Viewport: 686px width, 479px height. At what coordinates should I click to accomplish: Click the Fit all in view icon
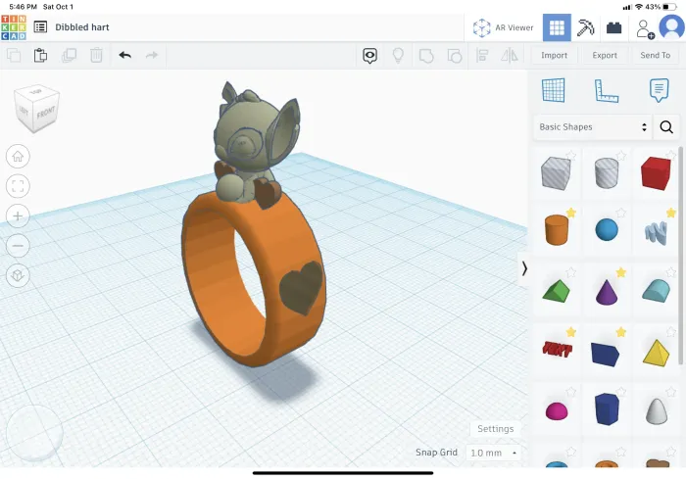(x=18, y=186)
